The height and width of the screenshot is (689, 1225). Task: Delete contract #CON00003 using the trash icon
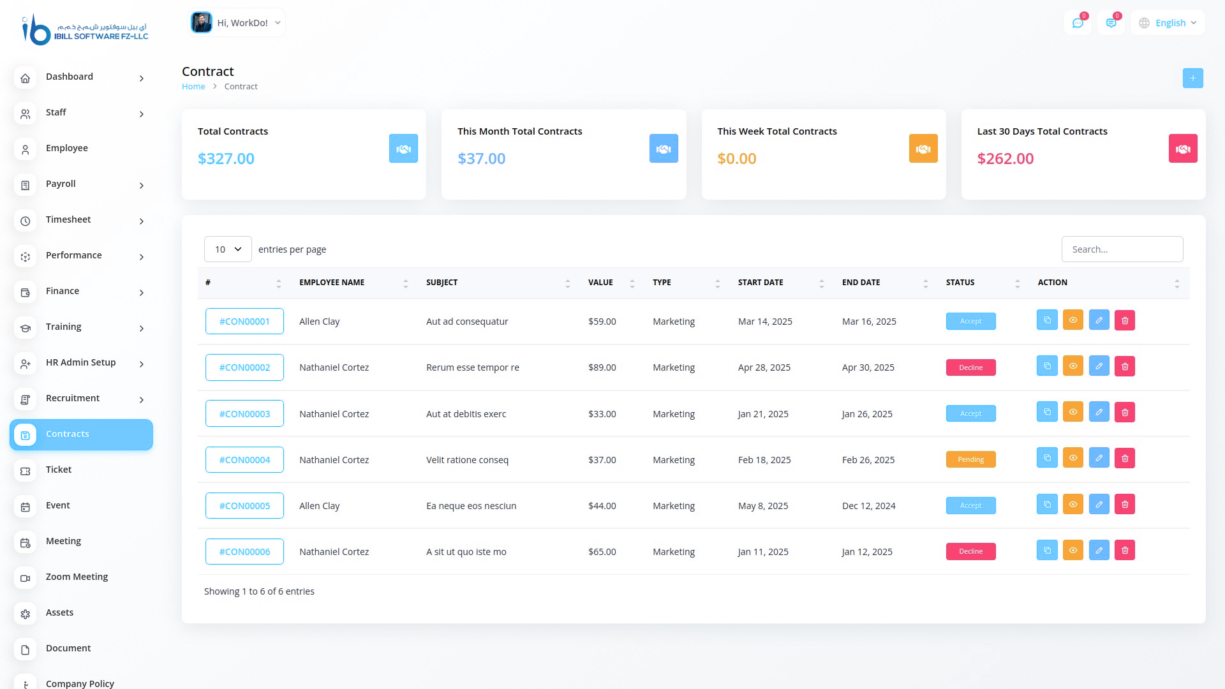point(1125,413)
